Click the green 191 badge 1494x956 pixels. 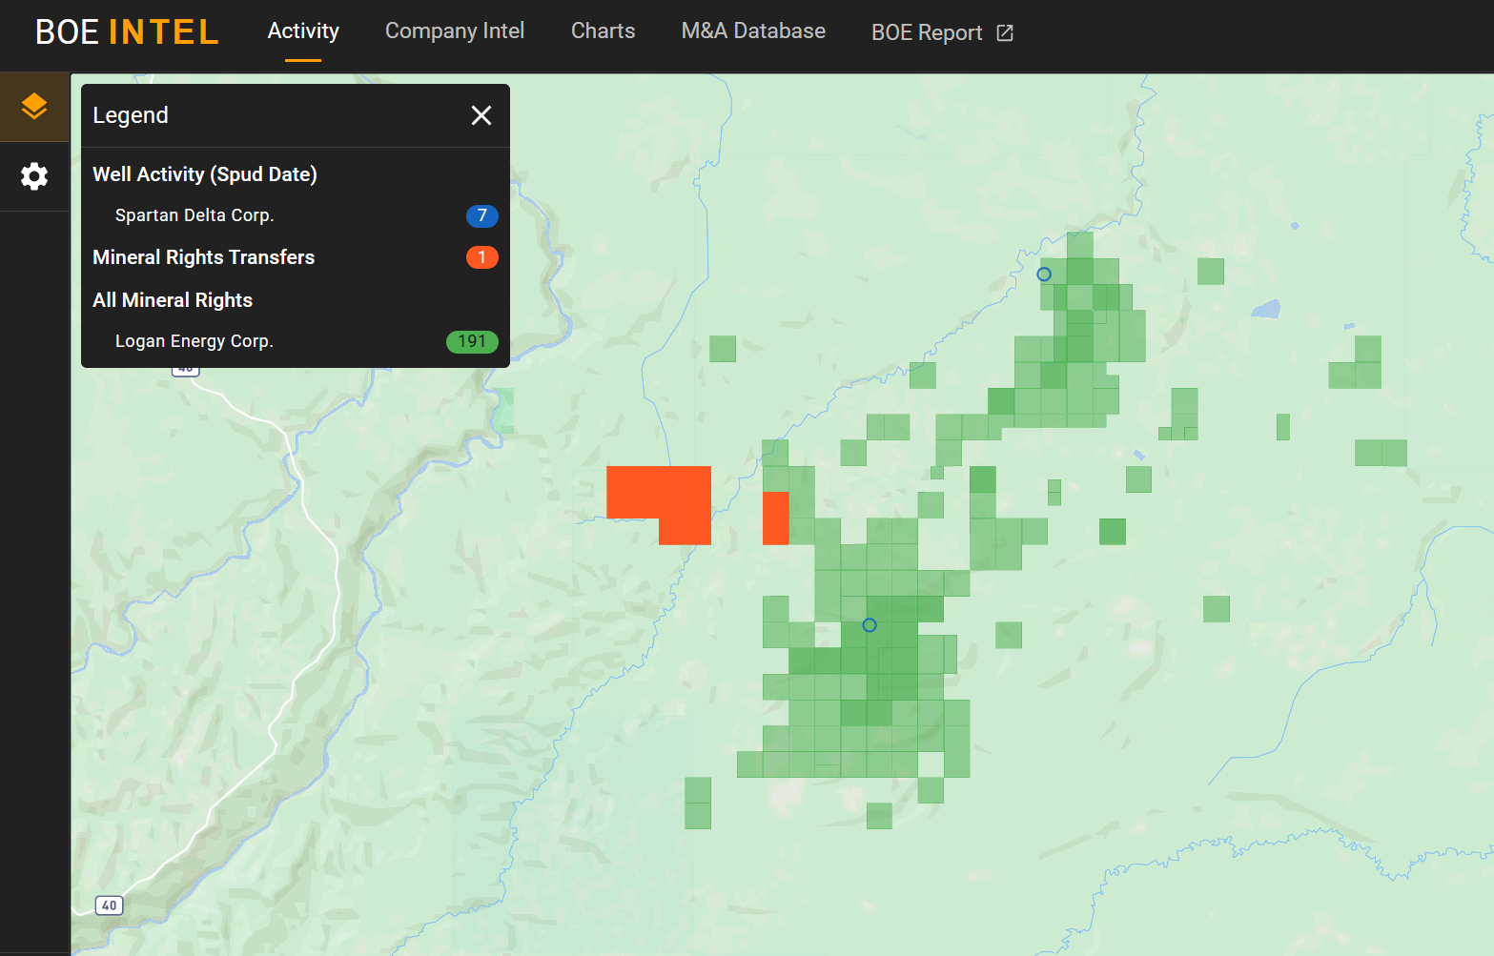pyautogui.click(x=472, y=341)
